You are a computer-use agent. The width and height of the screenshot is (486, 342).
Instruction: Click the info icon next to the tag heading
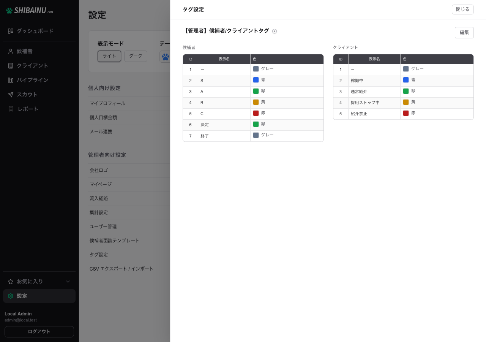click(x=275, y=31)
